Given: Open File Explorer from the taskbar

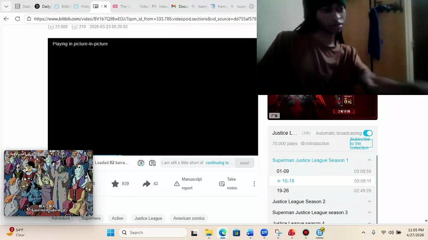Looking at the screenshot, I should (208, 233).
